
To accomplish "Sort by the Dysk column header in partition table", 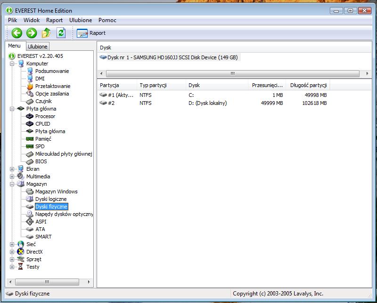I will coord(217,85).
